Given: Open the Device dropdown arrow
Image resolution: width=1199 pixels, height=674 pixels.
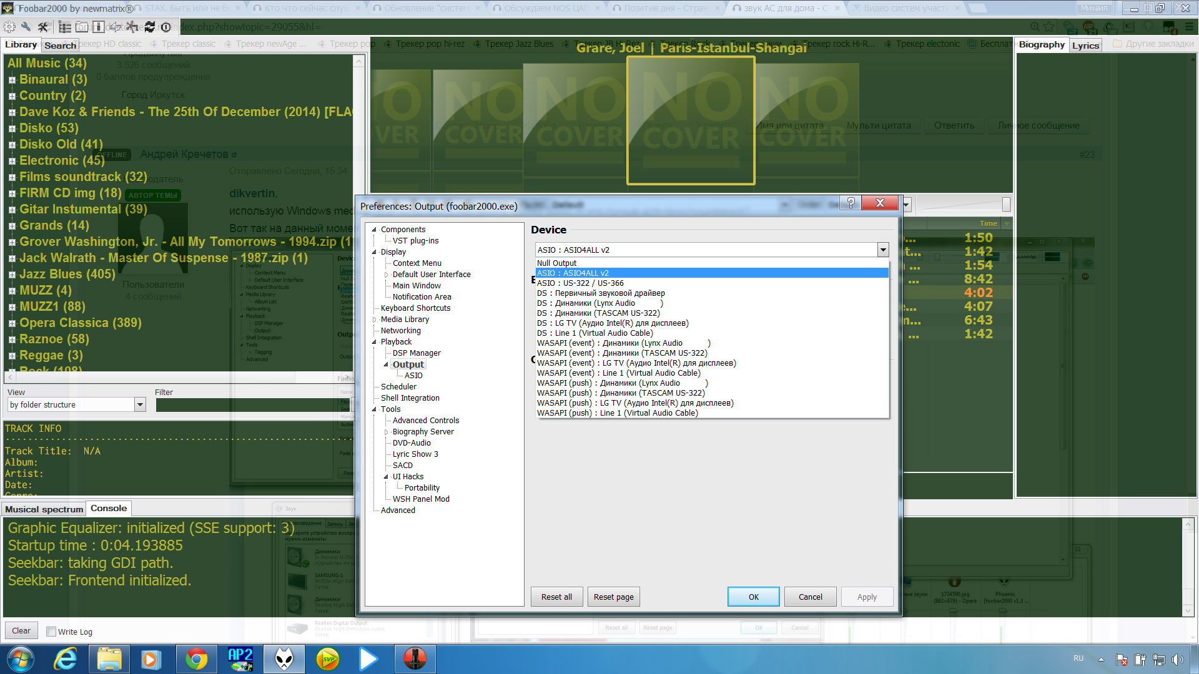Looking at the screenshot, I should 883,250.
